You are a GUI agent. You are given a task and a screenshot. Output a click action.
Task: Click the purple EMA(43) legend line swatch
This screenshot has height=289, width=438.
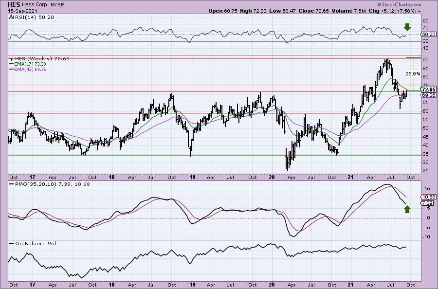click(11, 69)
